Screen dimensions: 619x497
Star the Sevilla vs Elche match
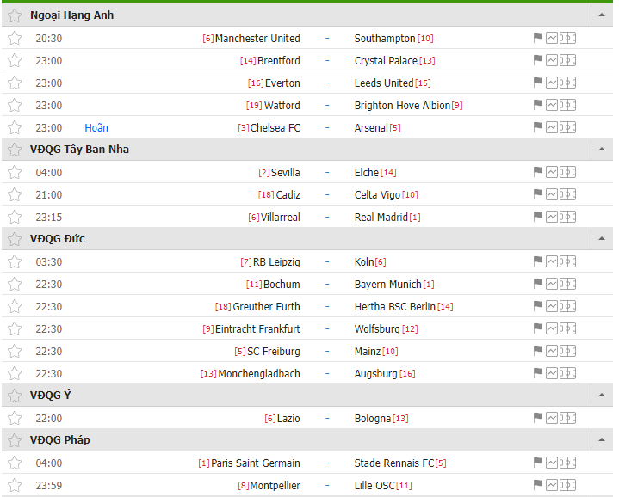click(15, 172)
